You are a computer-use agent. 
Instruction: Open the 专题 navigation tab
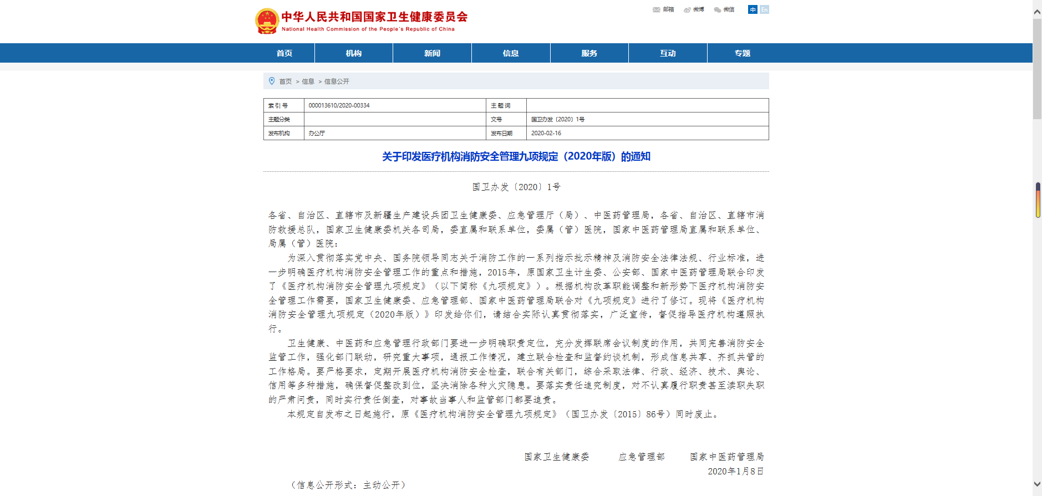[x=742, y=53]
